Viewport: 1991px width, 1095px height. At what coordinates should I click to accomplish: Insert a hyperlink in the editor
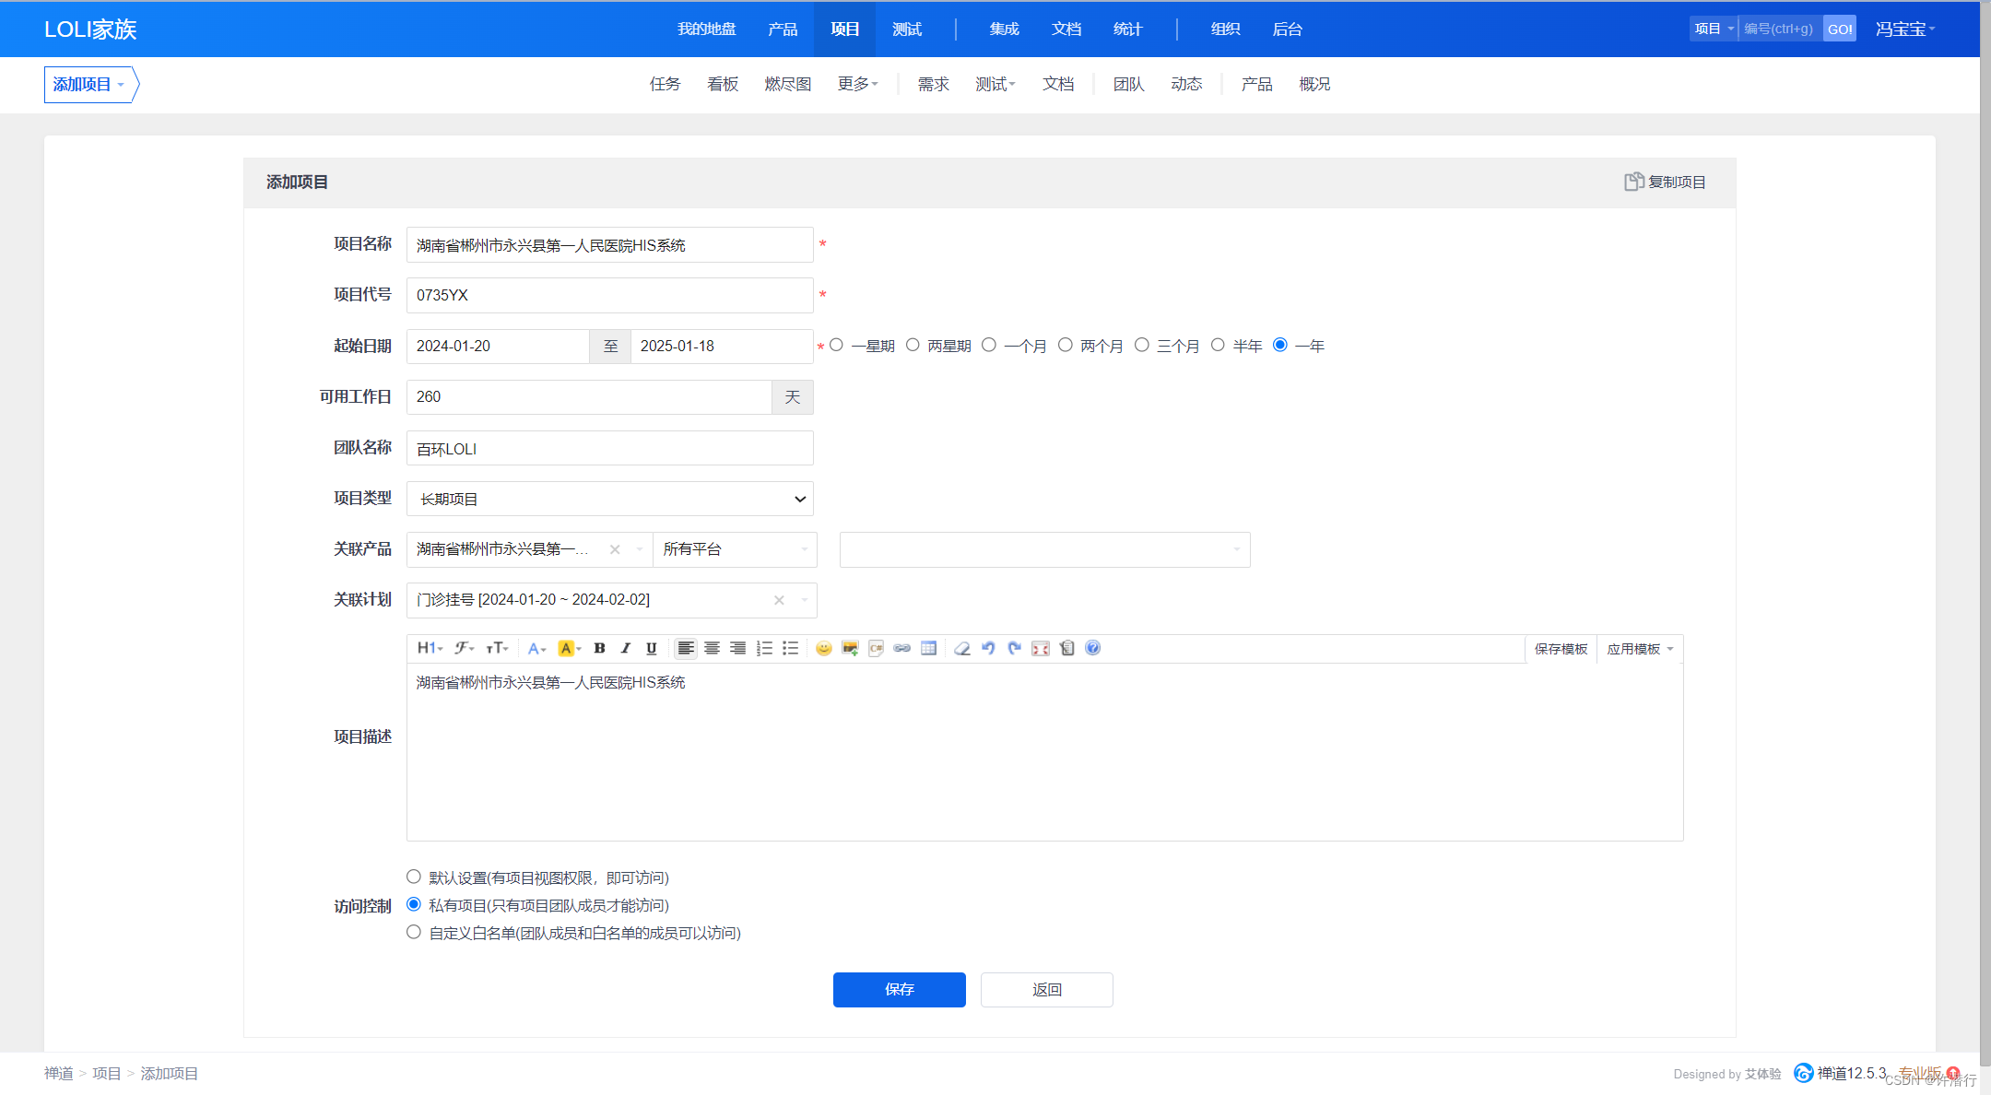tap(902, 648)
